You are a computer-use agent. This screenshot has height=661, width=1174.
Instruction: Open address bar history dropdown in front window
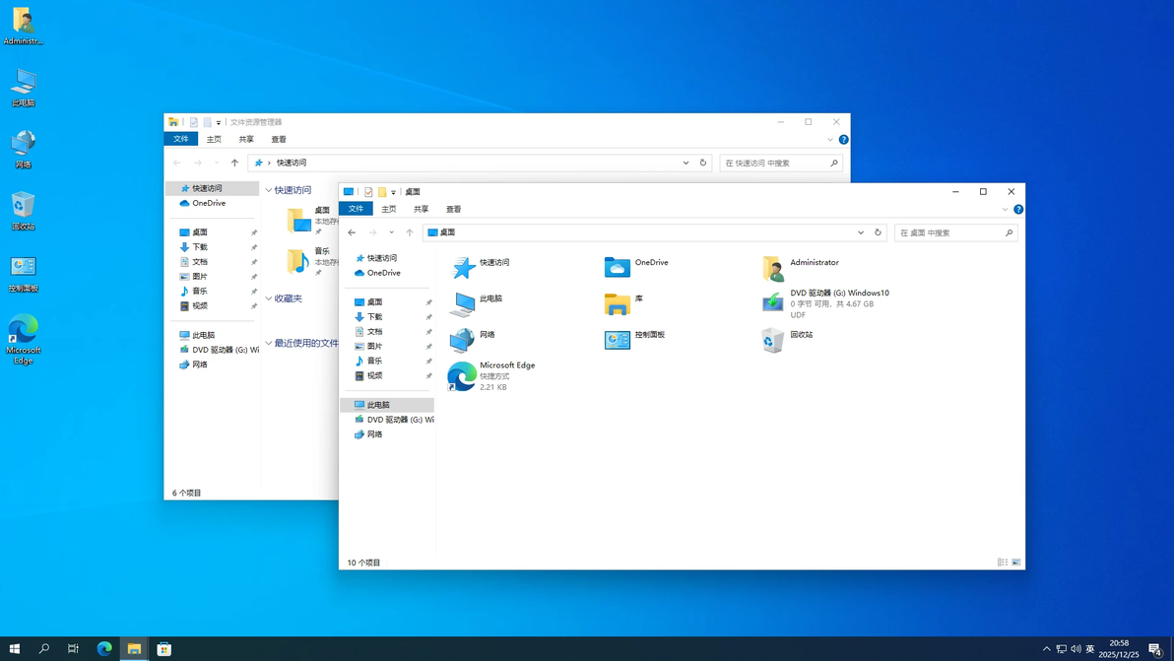pyautogui.click(x=860, y=232)
